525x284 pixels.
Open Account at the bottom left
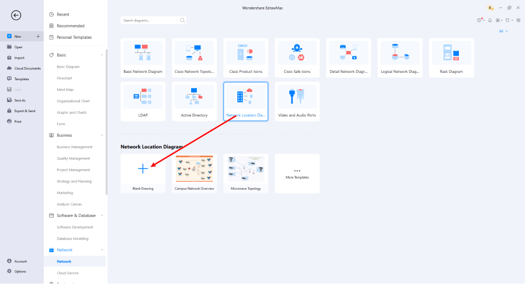[22, 261]
